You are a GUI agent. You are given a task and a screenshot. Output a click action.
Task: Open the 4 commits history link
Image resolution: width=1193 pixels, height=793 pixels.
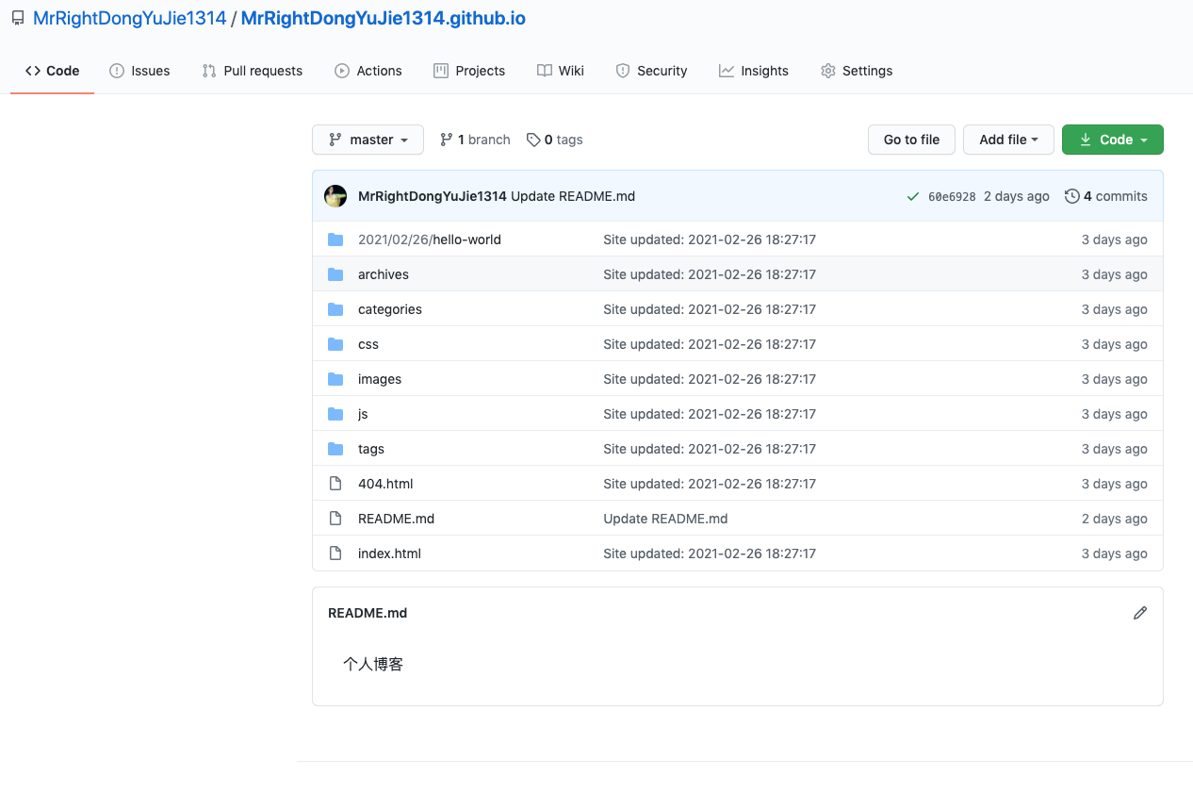click(1106, 196)
